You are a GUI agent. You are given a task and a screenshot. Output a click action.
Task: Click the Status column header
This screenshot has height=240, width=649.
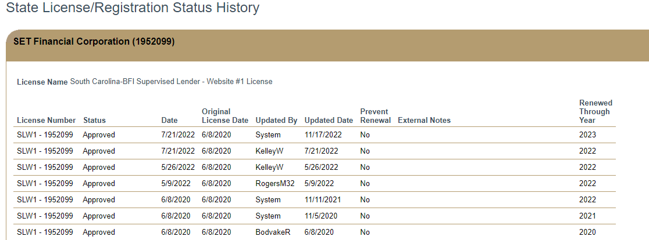tap(94, 121)
